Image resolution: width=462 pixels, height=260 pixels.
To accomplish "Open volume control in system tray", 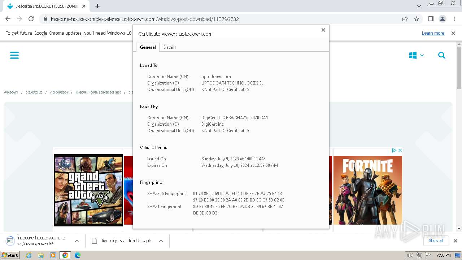I will 410,255.
